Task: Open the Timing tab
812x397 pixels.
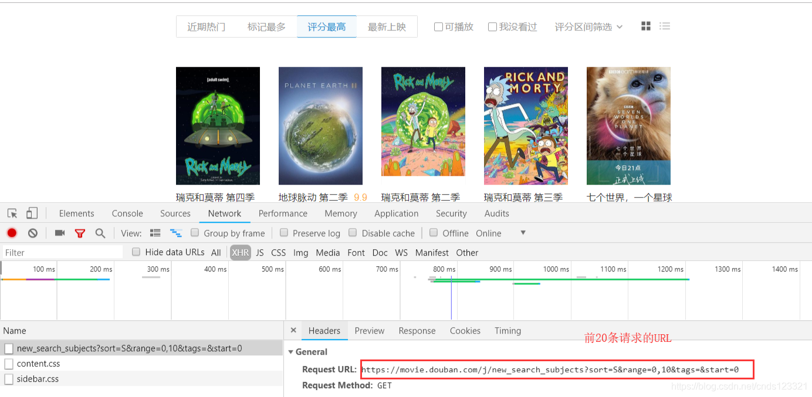Action: click(x=507, y=331)
